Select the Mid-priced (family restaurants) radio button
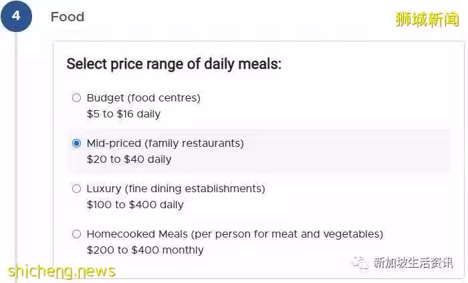This screenshot has height=283, width=468. (76, 144)
